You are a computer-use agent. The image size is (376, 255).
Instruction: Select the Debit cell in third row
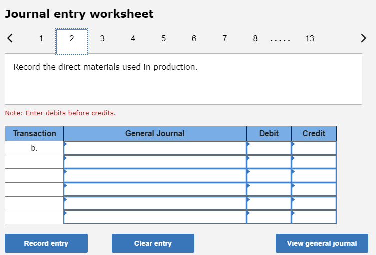click(x=269, y=176)
